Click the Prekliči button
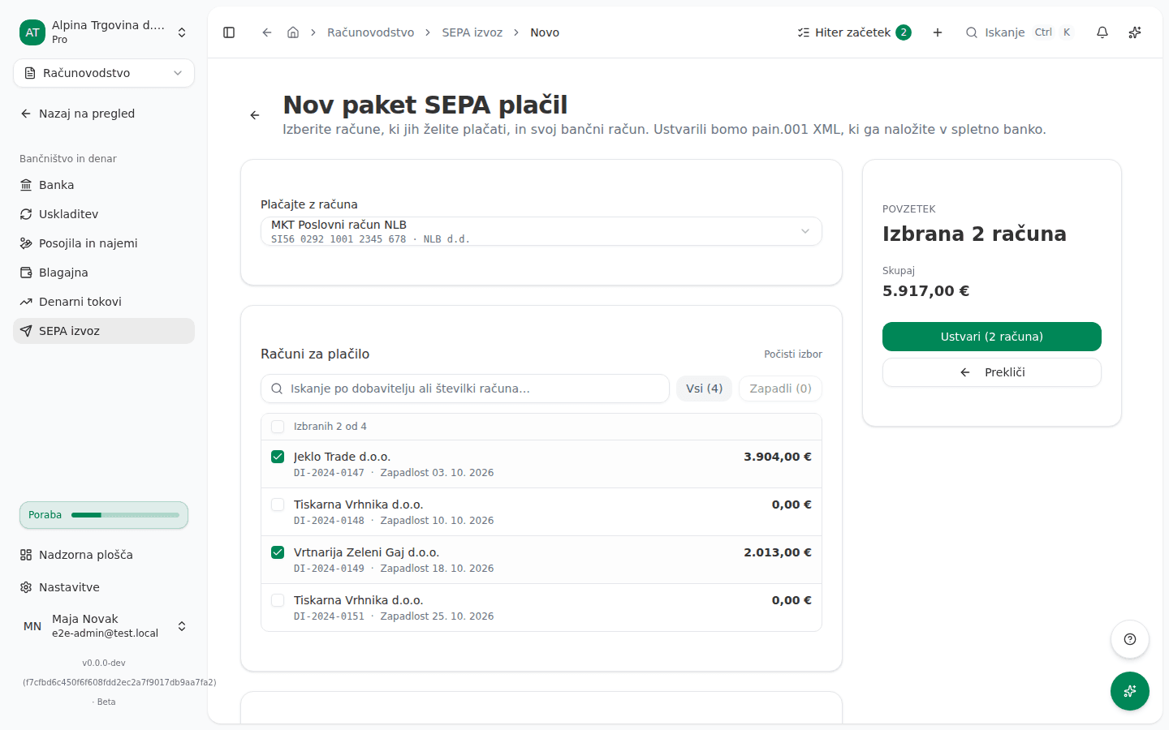Viewport: 1169px width, 730px height. tap(992, 372)
